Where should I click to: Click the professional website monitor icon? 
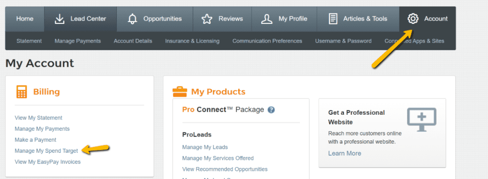(422, 119)
